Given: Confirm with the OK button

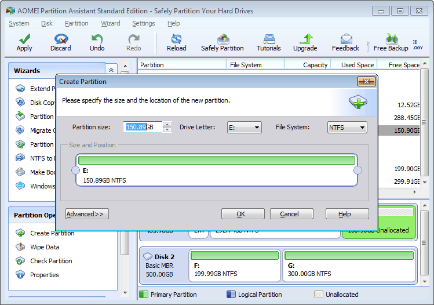Looking at the screenshot, I should (243, 214).
